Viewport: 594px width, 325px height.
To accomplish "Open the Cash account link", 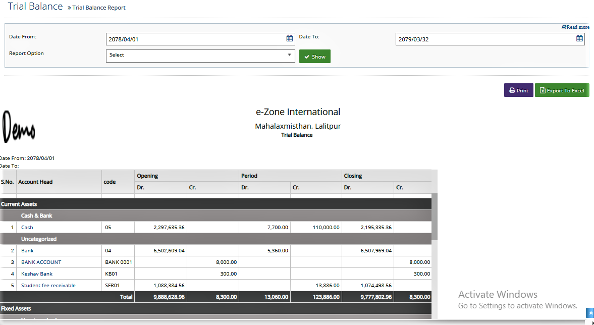I will 27,227.
